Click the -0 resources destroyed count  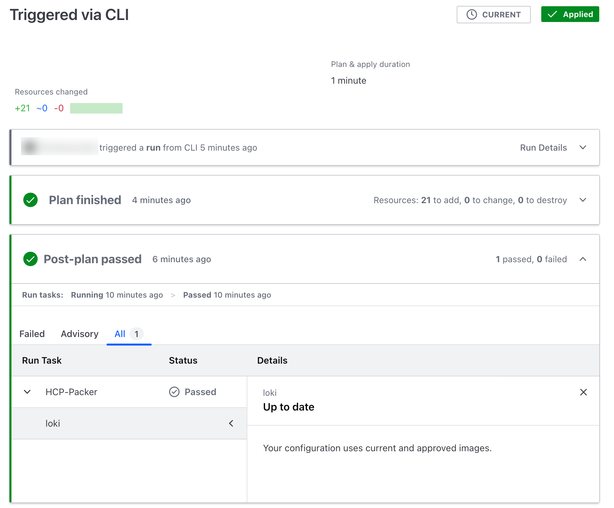pyautogui.click(x=59, y=108)
